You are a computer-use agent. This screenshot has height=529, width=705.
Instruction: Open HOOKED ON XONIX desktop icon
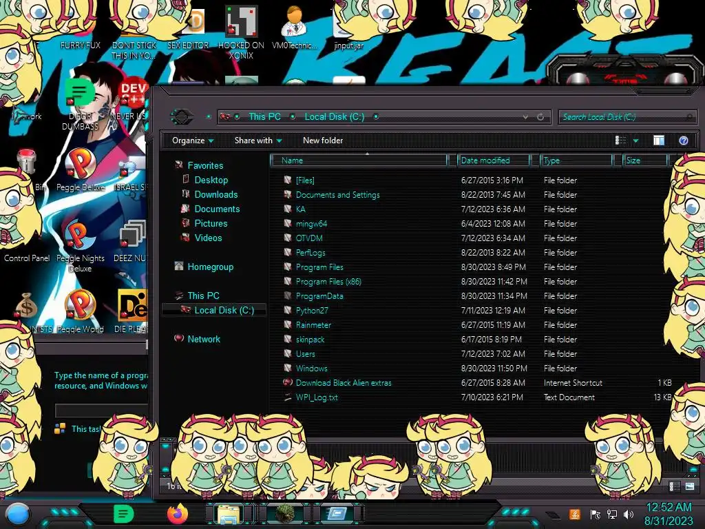(x=241, y=33)
